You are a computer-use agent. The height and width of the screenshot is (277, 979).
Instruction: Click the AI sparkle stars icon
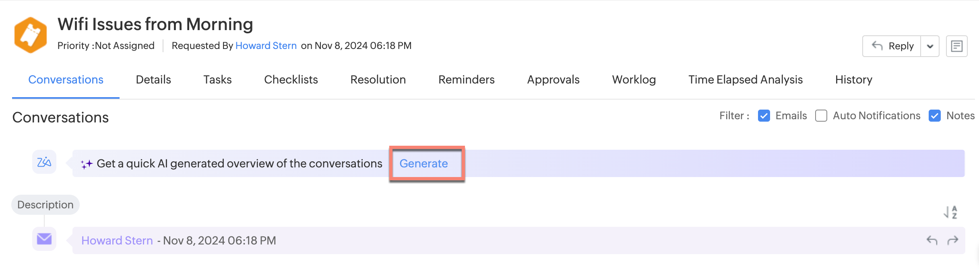click(x=87, y=164)
